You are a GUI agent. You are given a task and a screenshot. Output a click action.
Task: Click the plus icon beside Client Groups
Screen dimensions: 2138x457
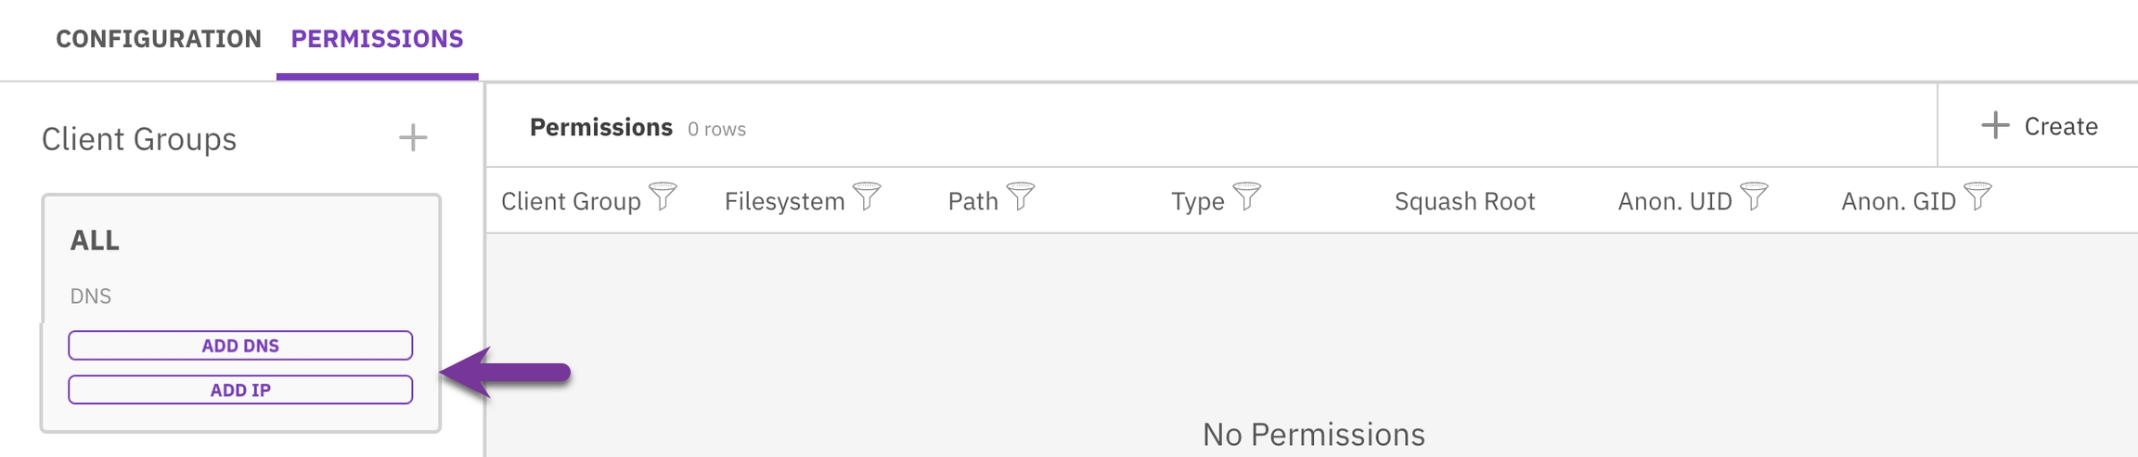point(413,138)
